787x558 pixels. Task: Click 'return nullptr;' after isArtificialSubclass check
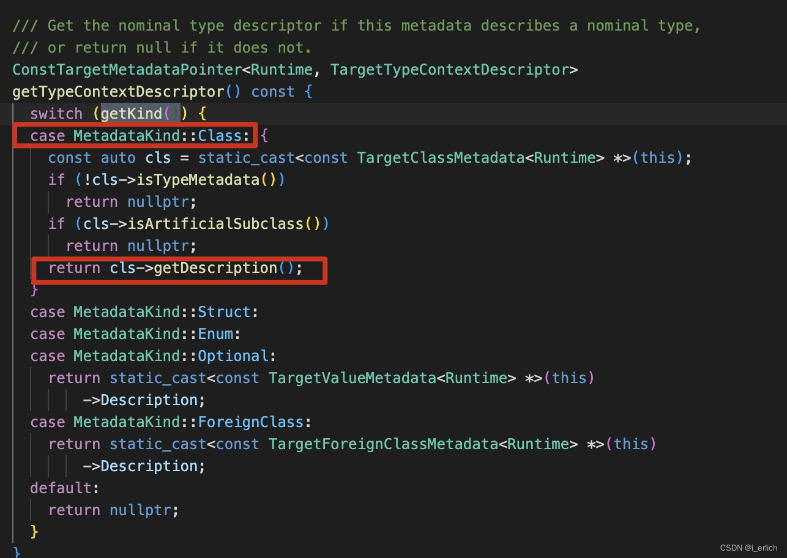tap(132, 246)
